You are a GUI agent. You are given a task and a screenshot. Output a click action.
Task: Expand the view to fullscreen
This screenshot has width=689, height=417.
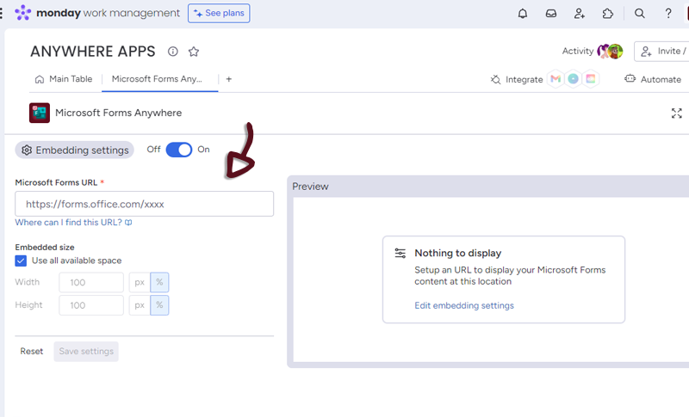pyautogui.click(x=676, y=113)
